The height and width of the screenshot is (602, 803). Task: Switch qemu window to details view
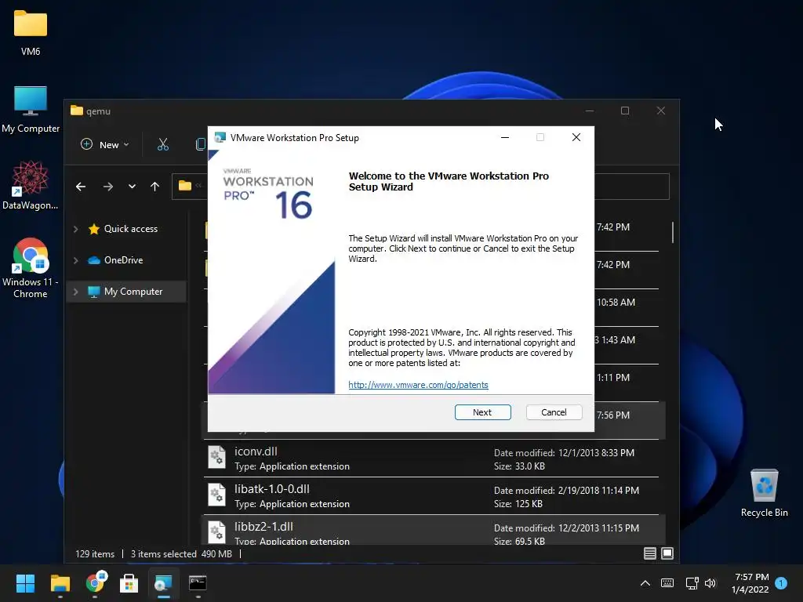pyautogui.click(x=650, y=553)
